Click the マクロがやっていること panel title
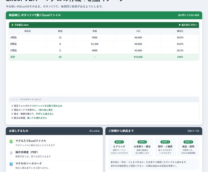208x172 pixels. tap(30, 100)
